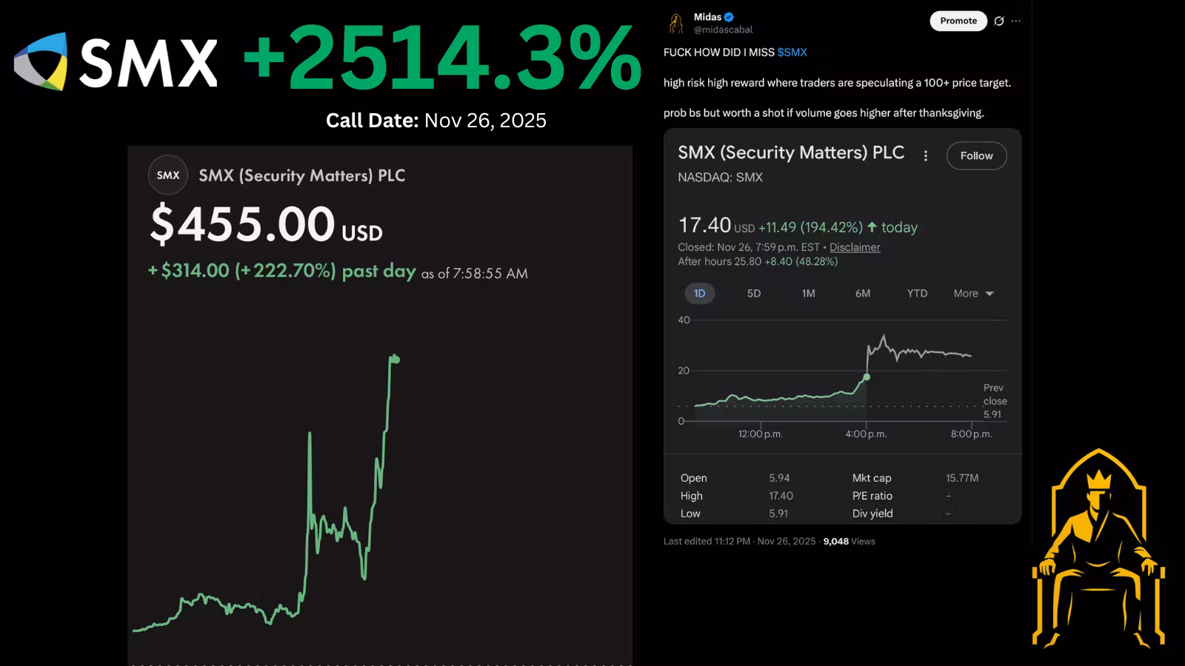Click the $SMX cashtag in the tweet
This screenshot has width=1185, height=666.
[x=792, y=53]
